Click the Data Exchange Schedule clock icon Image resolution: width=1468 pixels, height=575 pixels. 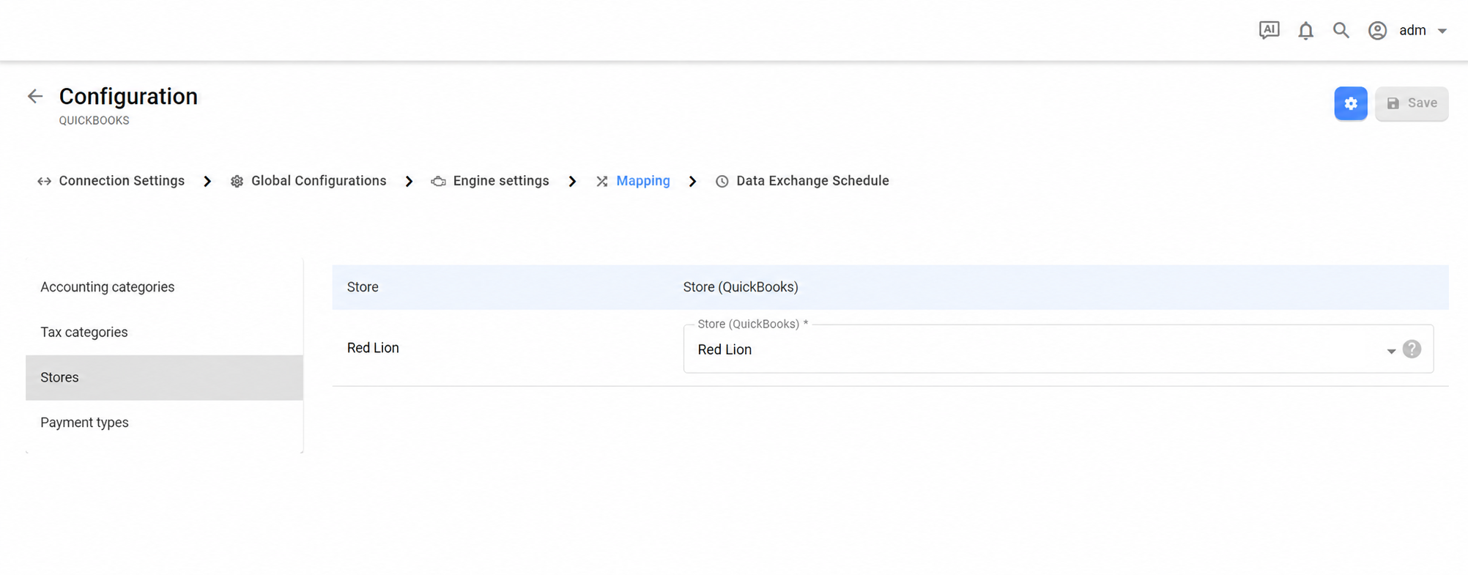pyautogui.click(x=722, y=182)
